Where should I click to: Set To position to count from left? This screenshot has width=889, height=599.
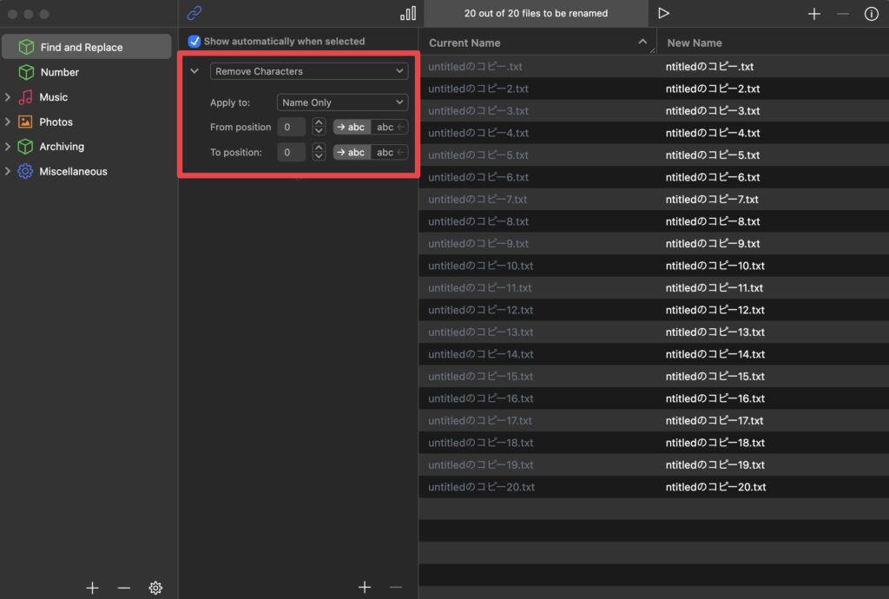[352, 153]
